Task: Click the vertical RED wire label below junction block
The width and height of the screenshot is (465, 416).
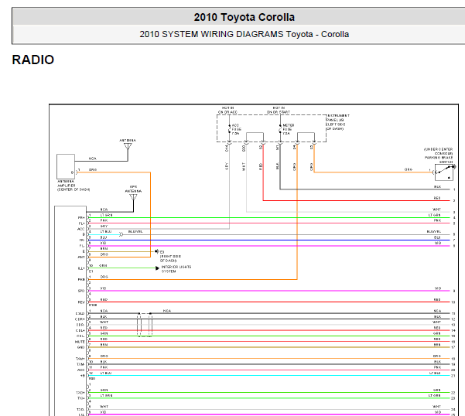Action: (261, 166)
